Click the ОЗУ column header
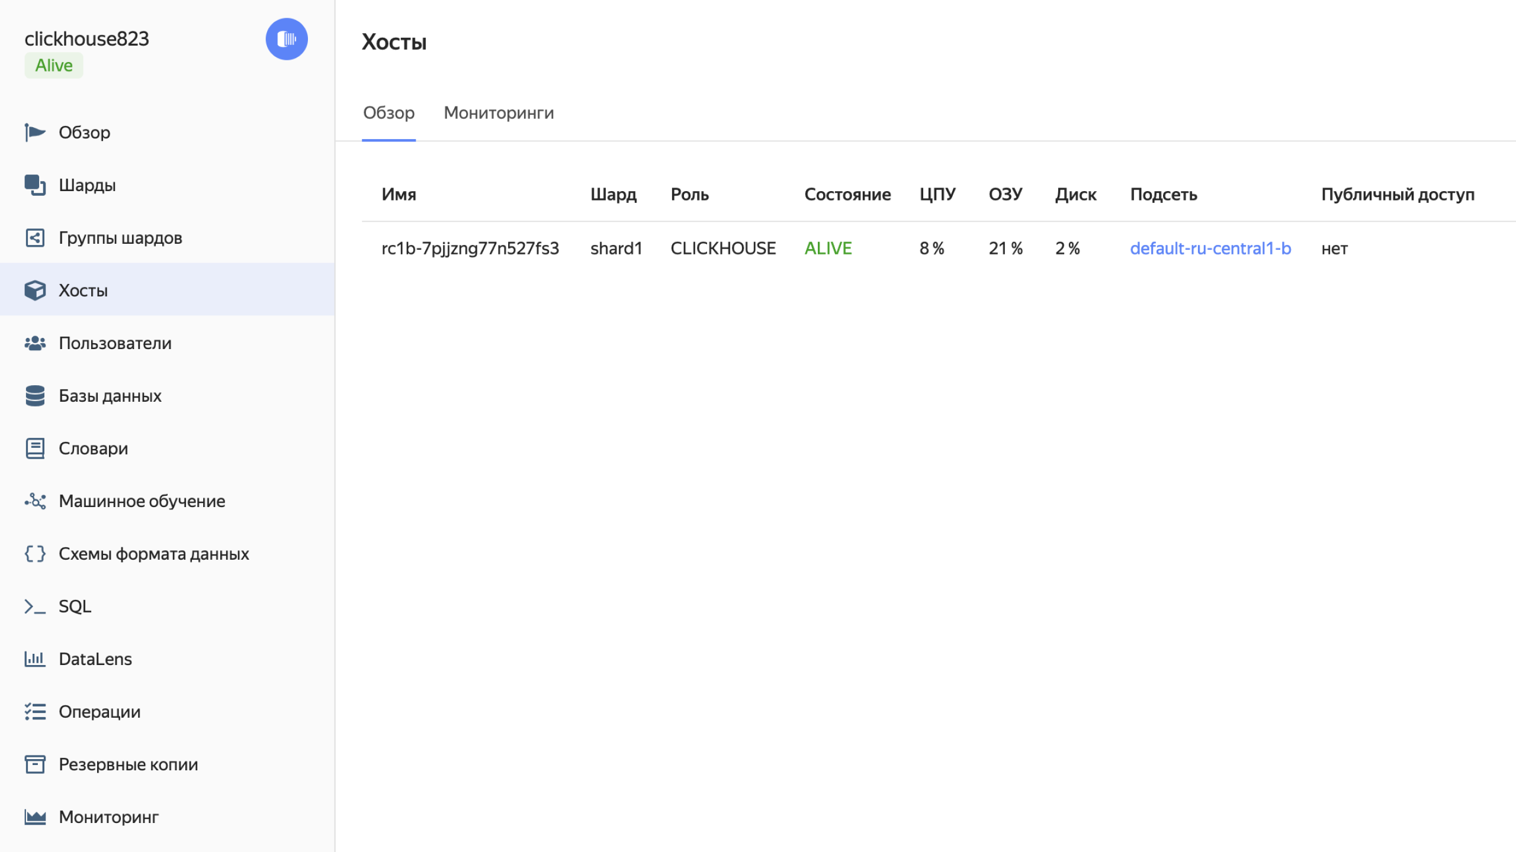Screen dimensions: 1516x852 click(1006, 195)
